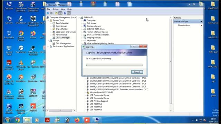Image resolution: width=221 pixels, height=124 pixels.
Task: Click the device list vertical scrollbar
Action: click(171, 61)
